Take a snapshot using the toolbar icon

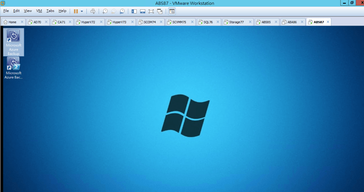[x=105, y=11]
